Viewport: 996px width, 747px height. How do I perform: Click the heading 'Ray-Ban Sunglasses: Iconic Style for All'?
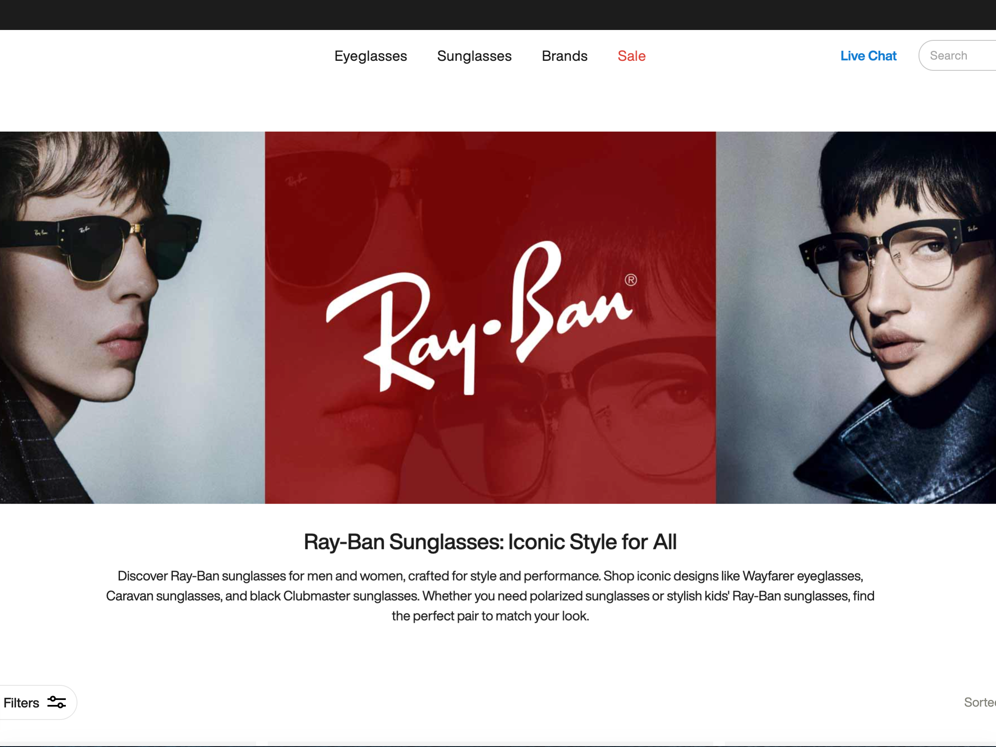(x=490, y=542)
